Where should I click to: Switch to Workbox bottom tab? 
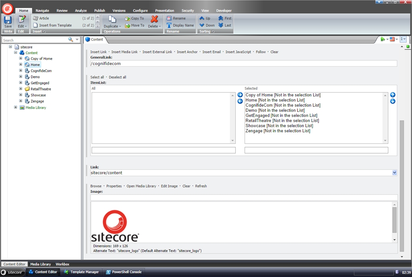coord(62,264)
